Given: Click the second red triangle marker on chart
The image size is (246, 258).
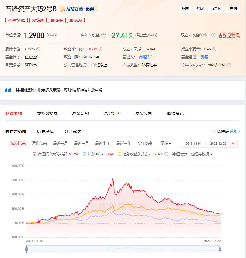Looking at the screenshot, I should tap(56, 218).
